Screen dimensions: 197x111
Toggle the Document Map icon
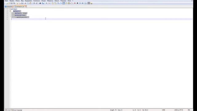pos(69,3)
